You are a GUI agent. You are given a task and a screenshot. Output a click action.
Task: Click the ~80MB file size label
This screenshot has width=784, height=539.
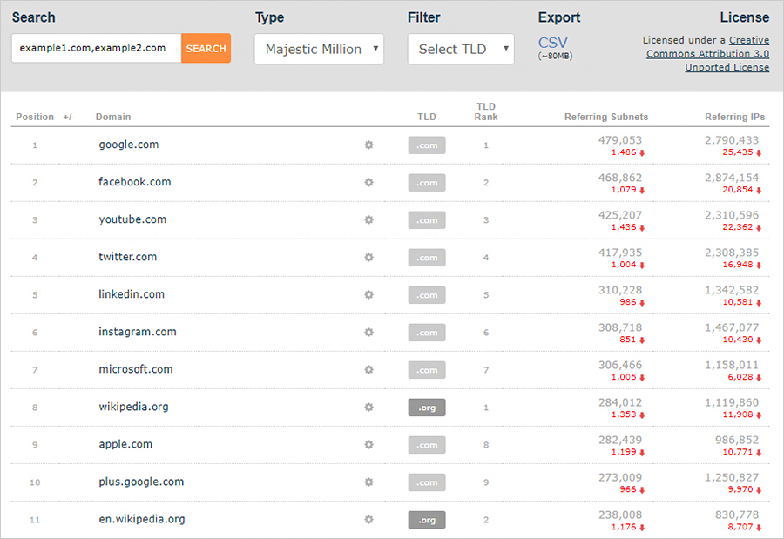[555, 56]
